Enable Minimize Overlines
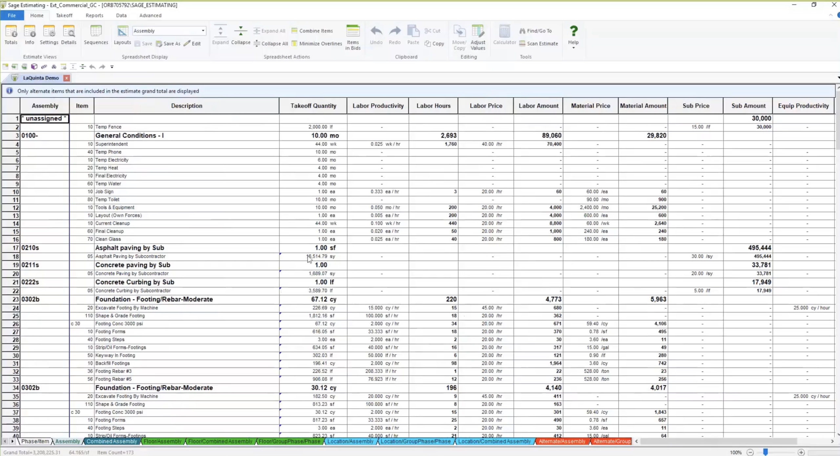This screenshot has height=456, width=840. [316, 43]
